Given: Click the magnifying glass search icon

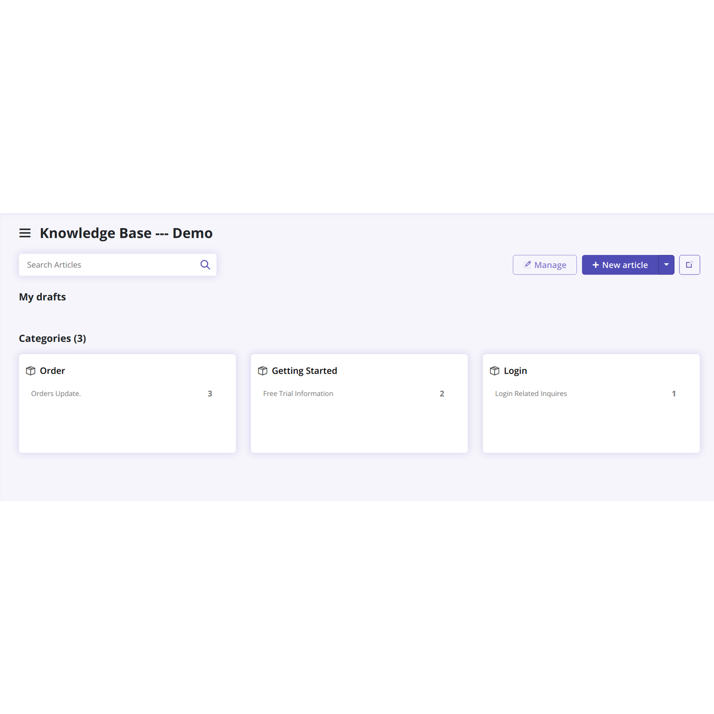Looking at the screenshot, I should [205, 265].
